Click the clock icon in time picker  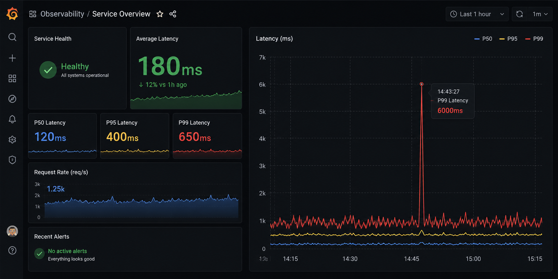coord(454,14)
